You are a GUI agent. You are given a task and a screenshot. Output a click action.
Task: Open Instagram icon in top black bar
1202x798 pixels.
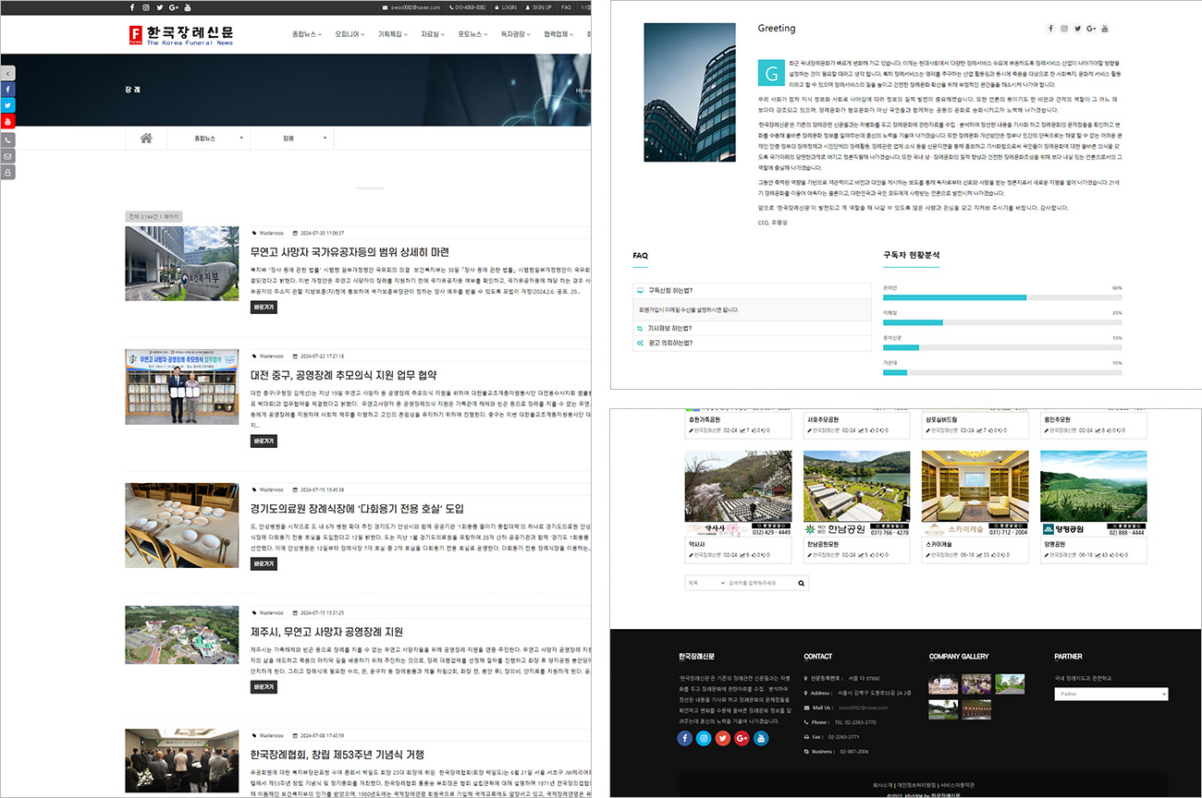[145, 7]
